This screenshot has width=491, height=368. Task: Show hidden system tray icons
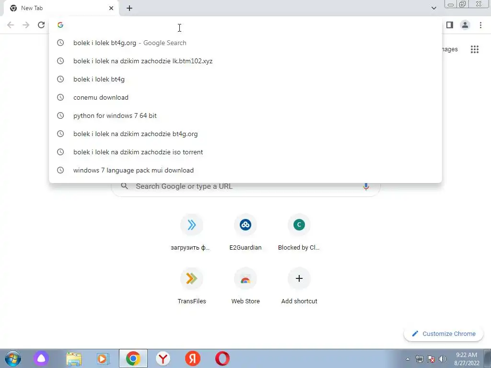(x=408, y=359)
